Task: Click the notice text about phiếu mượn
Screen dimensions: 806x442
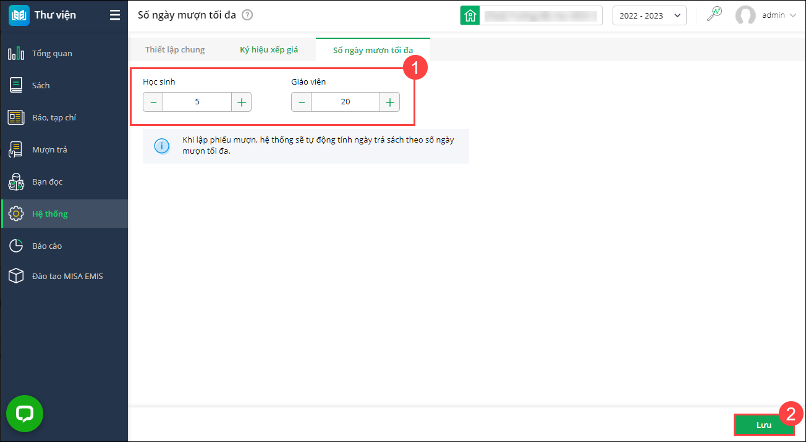Action: [x=318, y=146]
